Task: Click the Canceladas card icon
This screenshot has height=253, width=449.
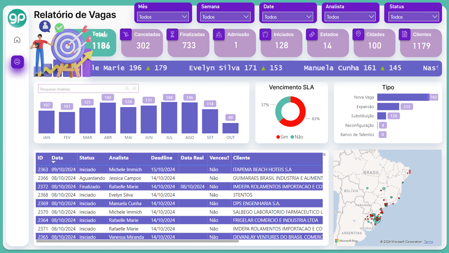Action: pos(126,34)
